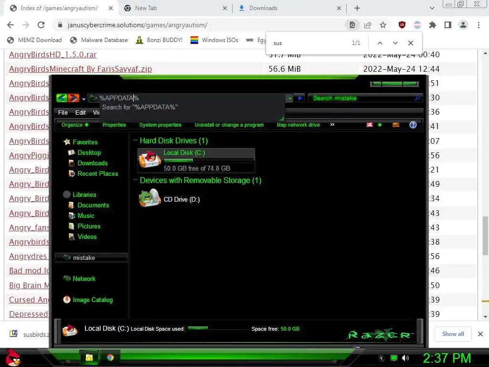Open a new Chrome tab
The height and width of the screenshot is (367, 489).
(357, 9)
